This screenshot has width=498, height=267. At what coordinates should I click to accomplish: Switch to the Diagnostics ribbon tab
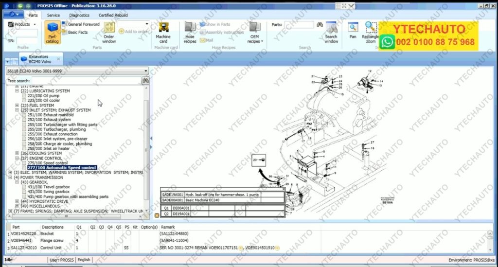(79, 15)
